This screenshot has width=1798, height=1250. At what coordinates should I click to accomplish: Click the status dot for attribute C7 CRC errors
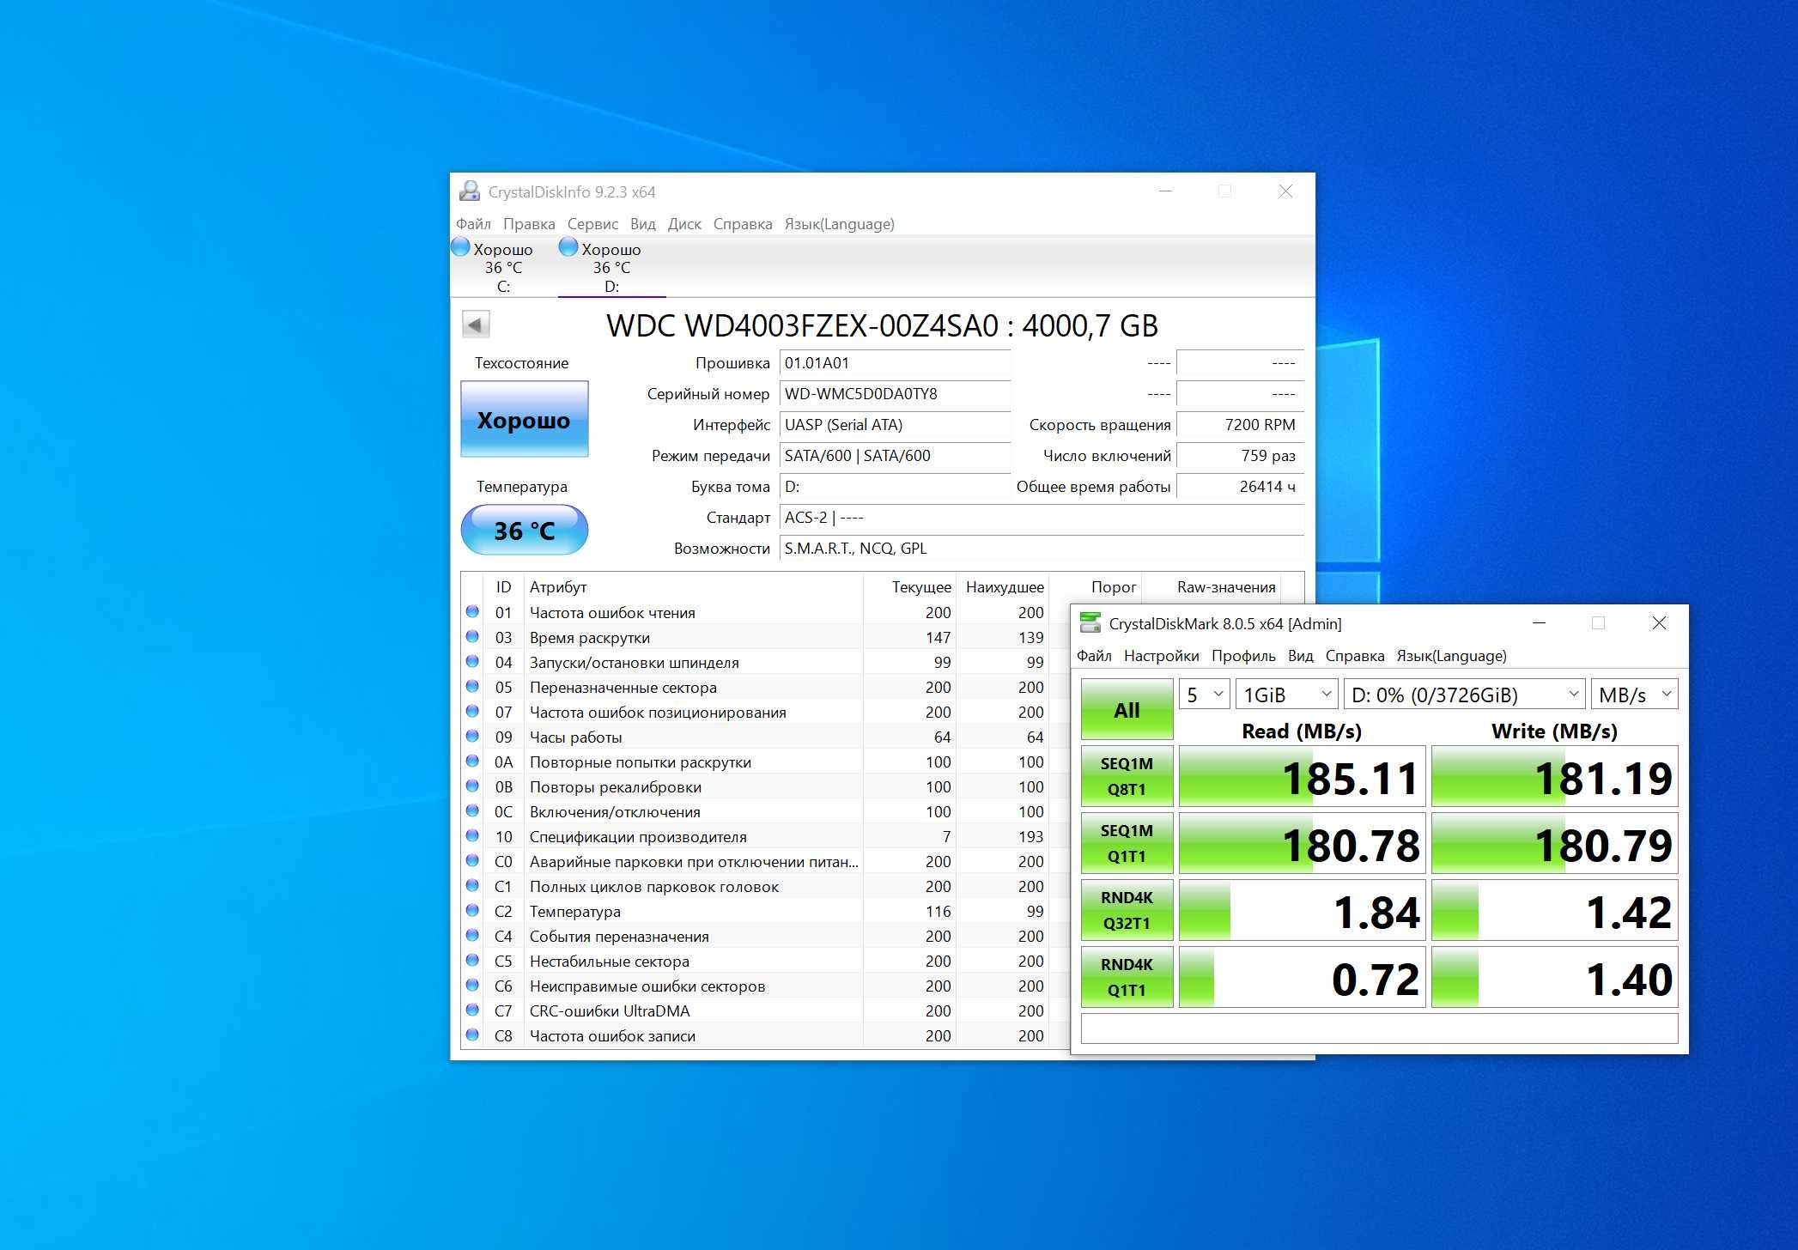pyautogui.click(x=472, y=1010)
